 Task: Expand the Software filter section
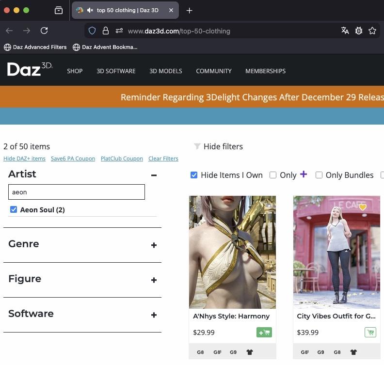[154, 315]
